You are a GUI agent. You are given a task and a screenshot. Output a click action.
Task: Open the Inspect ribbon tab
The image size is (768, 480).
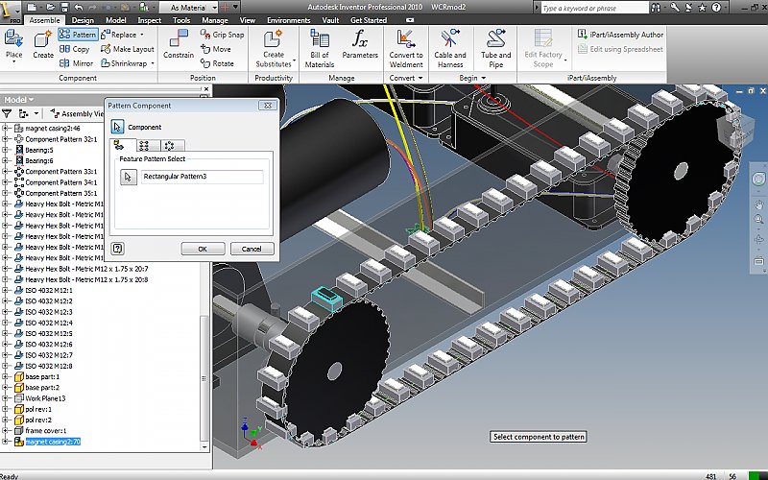tap(149, 19)
